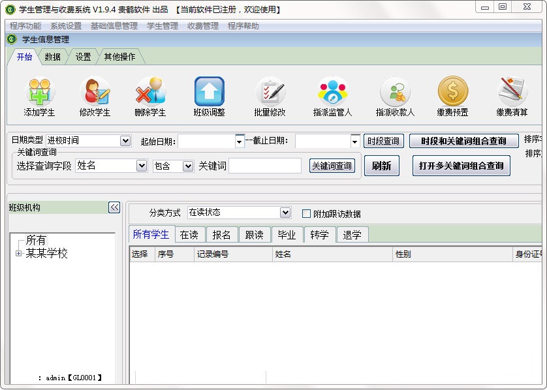The width and height of the screenshot is (547, 390).
Task: Select the 退学 student status tab
Action: tap(352, 235)
